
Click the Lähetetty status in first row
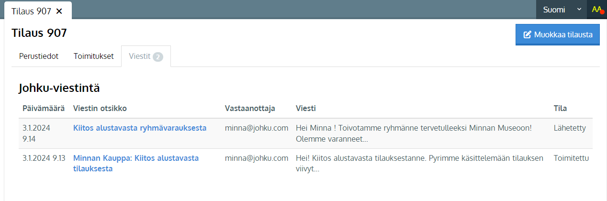(570, 128)
